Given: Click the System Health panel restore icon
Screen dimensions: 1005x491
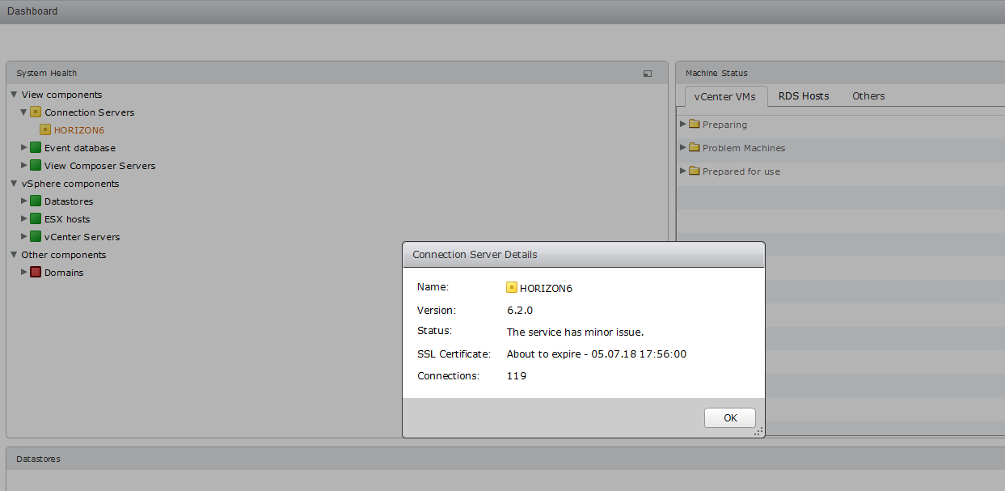Looking at the screenshot, I should [x=648, y=74].
